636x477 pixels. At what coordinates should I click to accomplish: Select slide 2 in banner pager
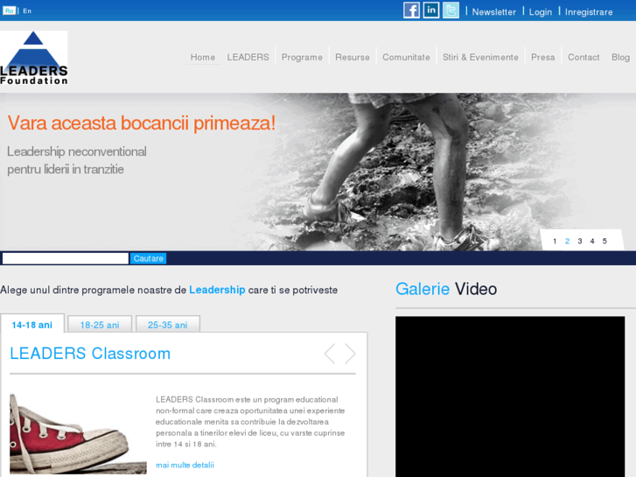(567, 242)
